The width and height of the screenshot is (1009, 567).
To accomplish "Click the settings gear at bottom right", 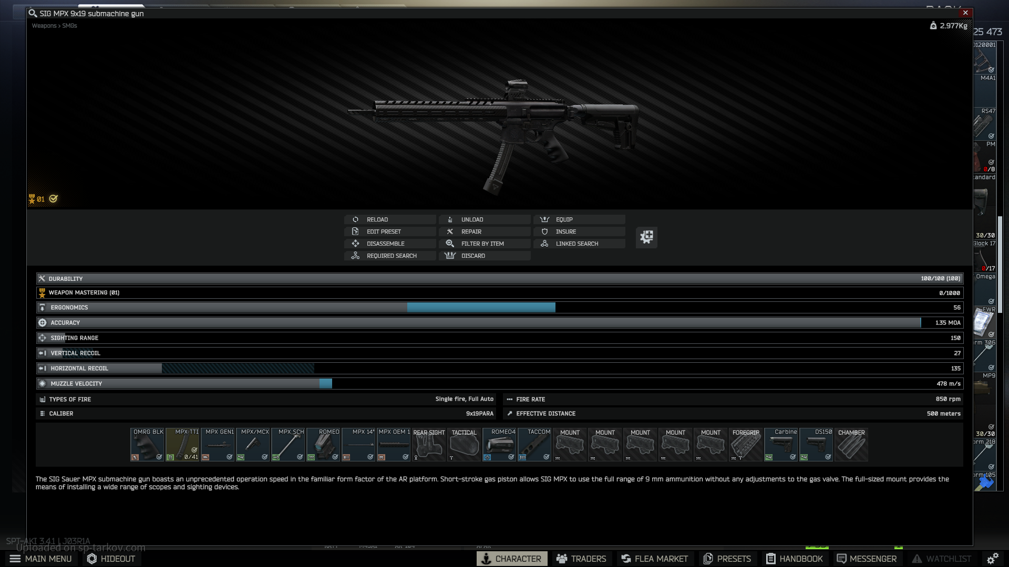I will (992, 559).
